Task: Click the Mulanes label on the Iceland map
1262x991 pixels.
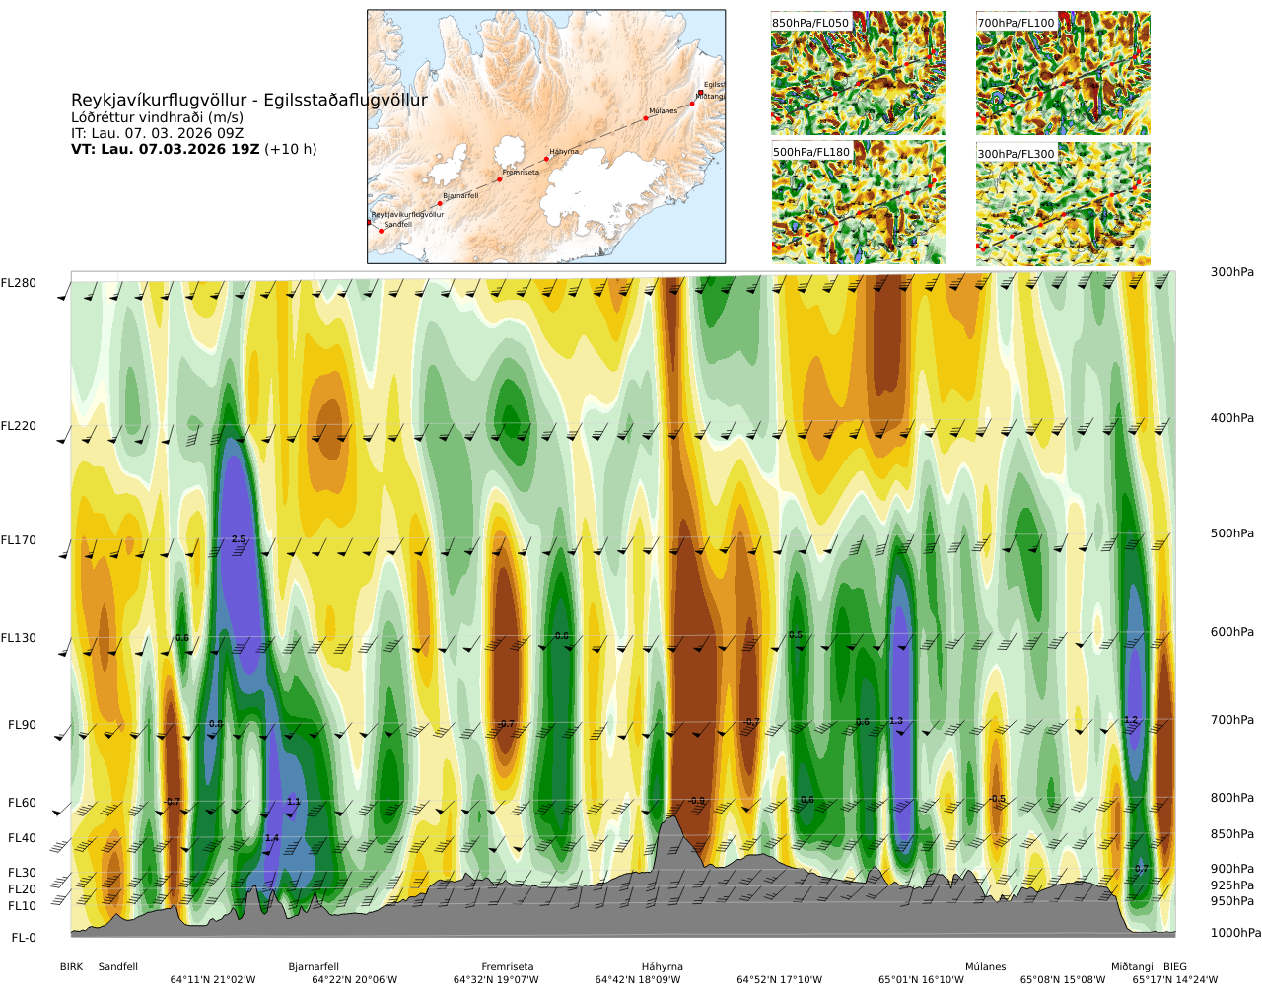Action: click(x=664, y=111)
